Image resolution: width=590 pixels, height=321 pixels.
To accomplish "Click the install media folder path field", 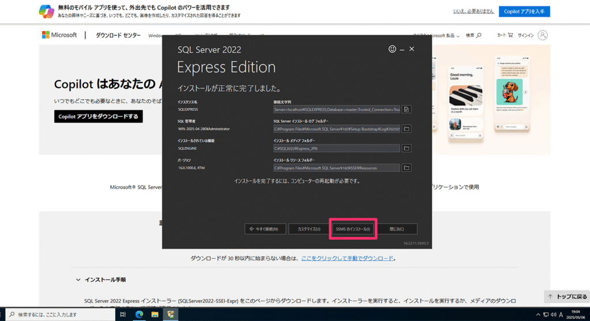I will coord(336,148).
